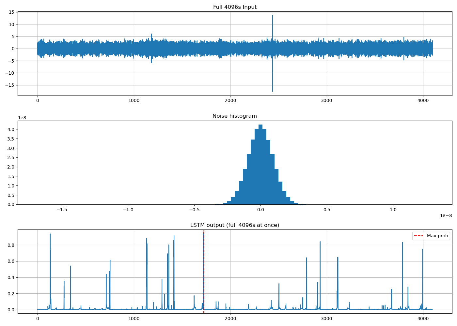The image size is (457, 326).
Task: Click the 'Max prob' legend entry
Action: pyautogui.click(x=437, y=236)
